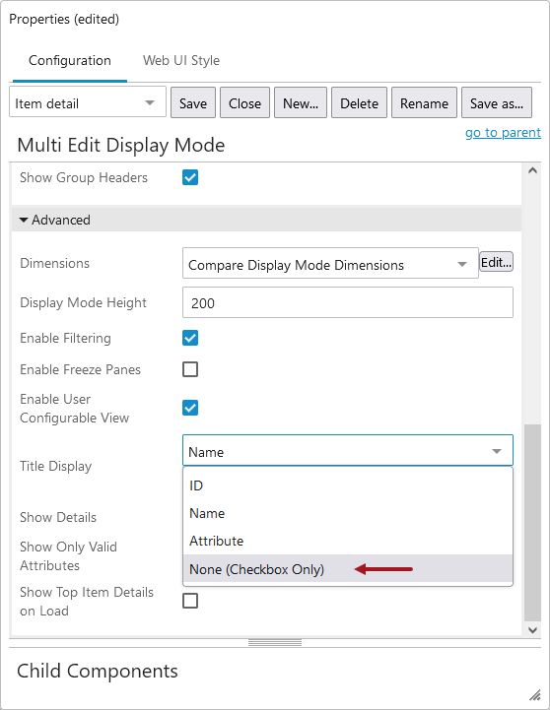Open the Item detail dropdown arrow
Image resolution: width=550 pixels, height=710 pixels.
[150, 102]
